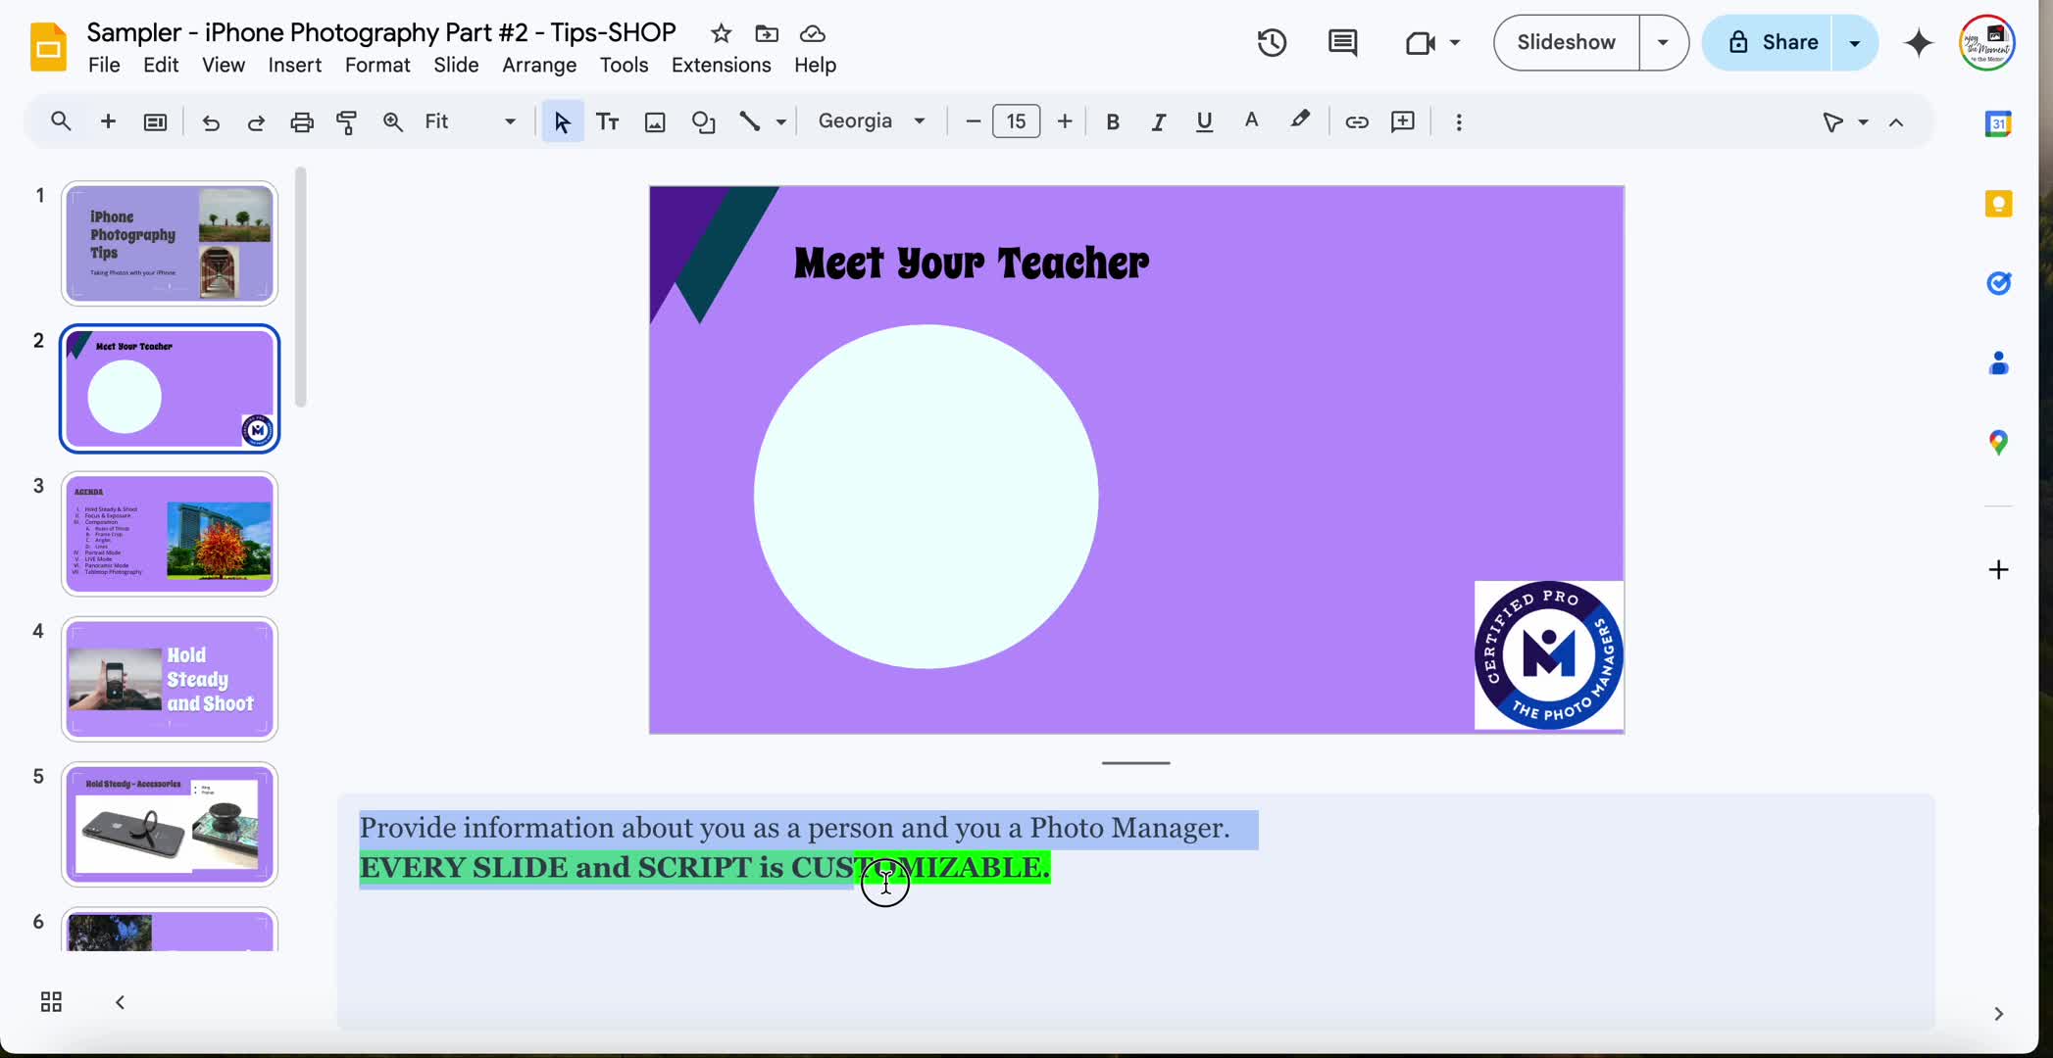Open the highlight color picker

[1299, 121]
